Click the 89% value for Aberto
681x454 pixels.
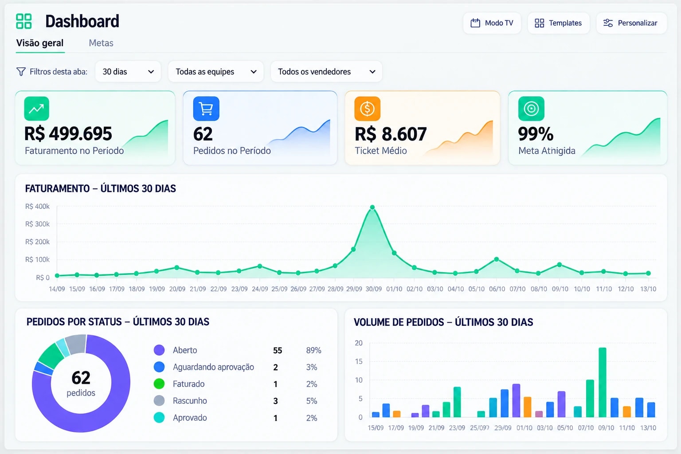pyautogui.click(x=313, y=350)
